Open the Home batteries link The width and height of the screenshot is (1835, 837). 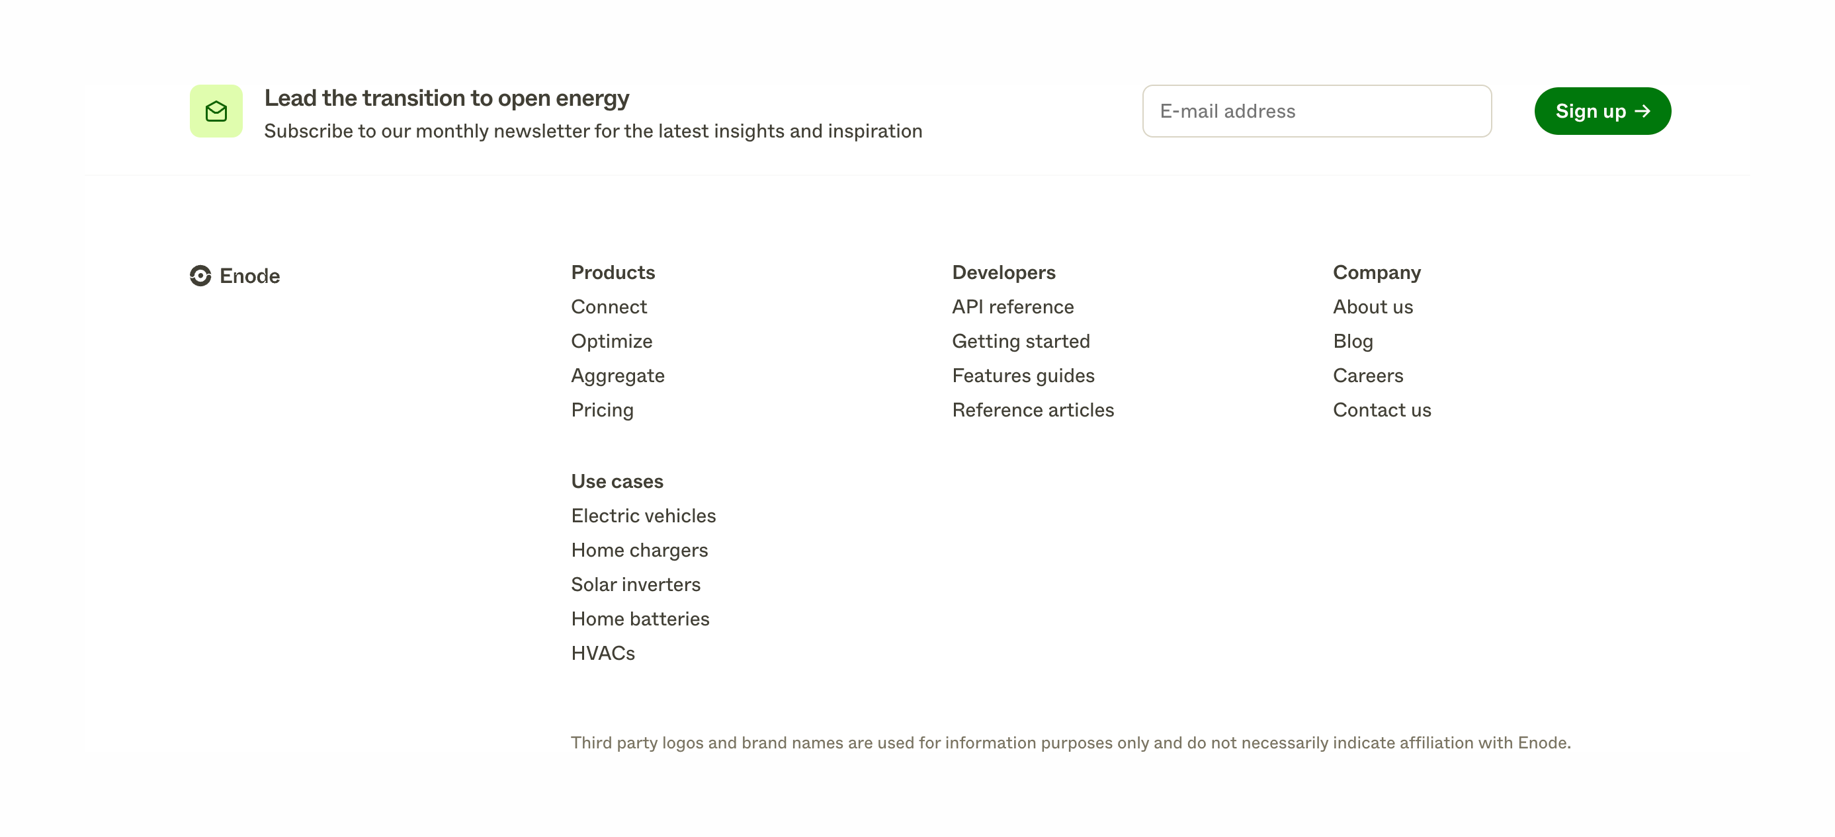[x=640, y=619]
